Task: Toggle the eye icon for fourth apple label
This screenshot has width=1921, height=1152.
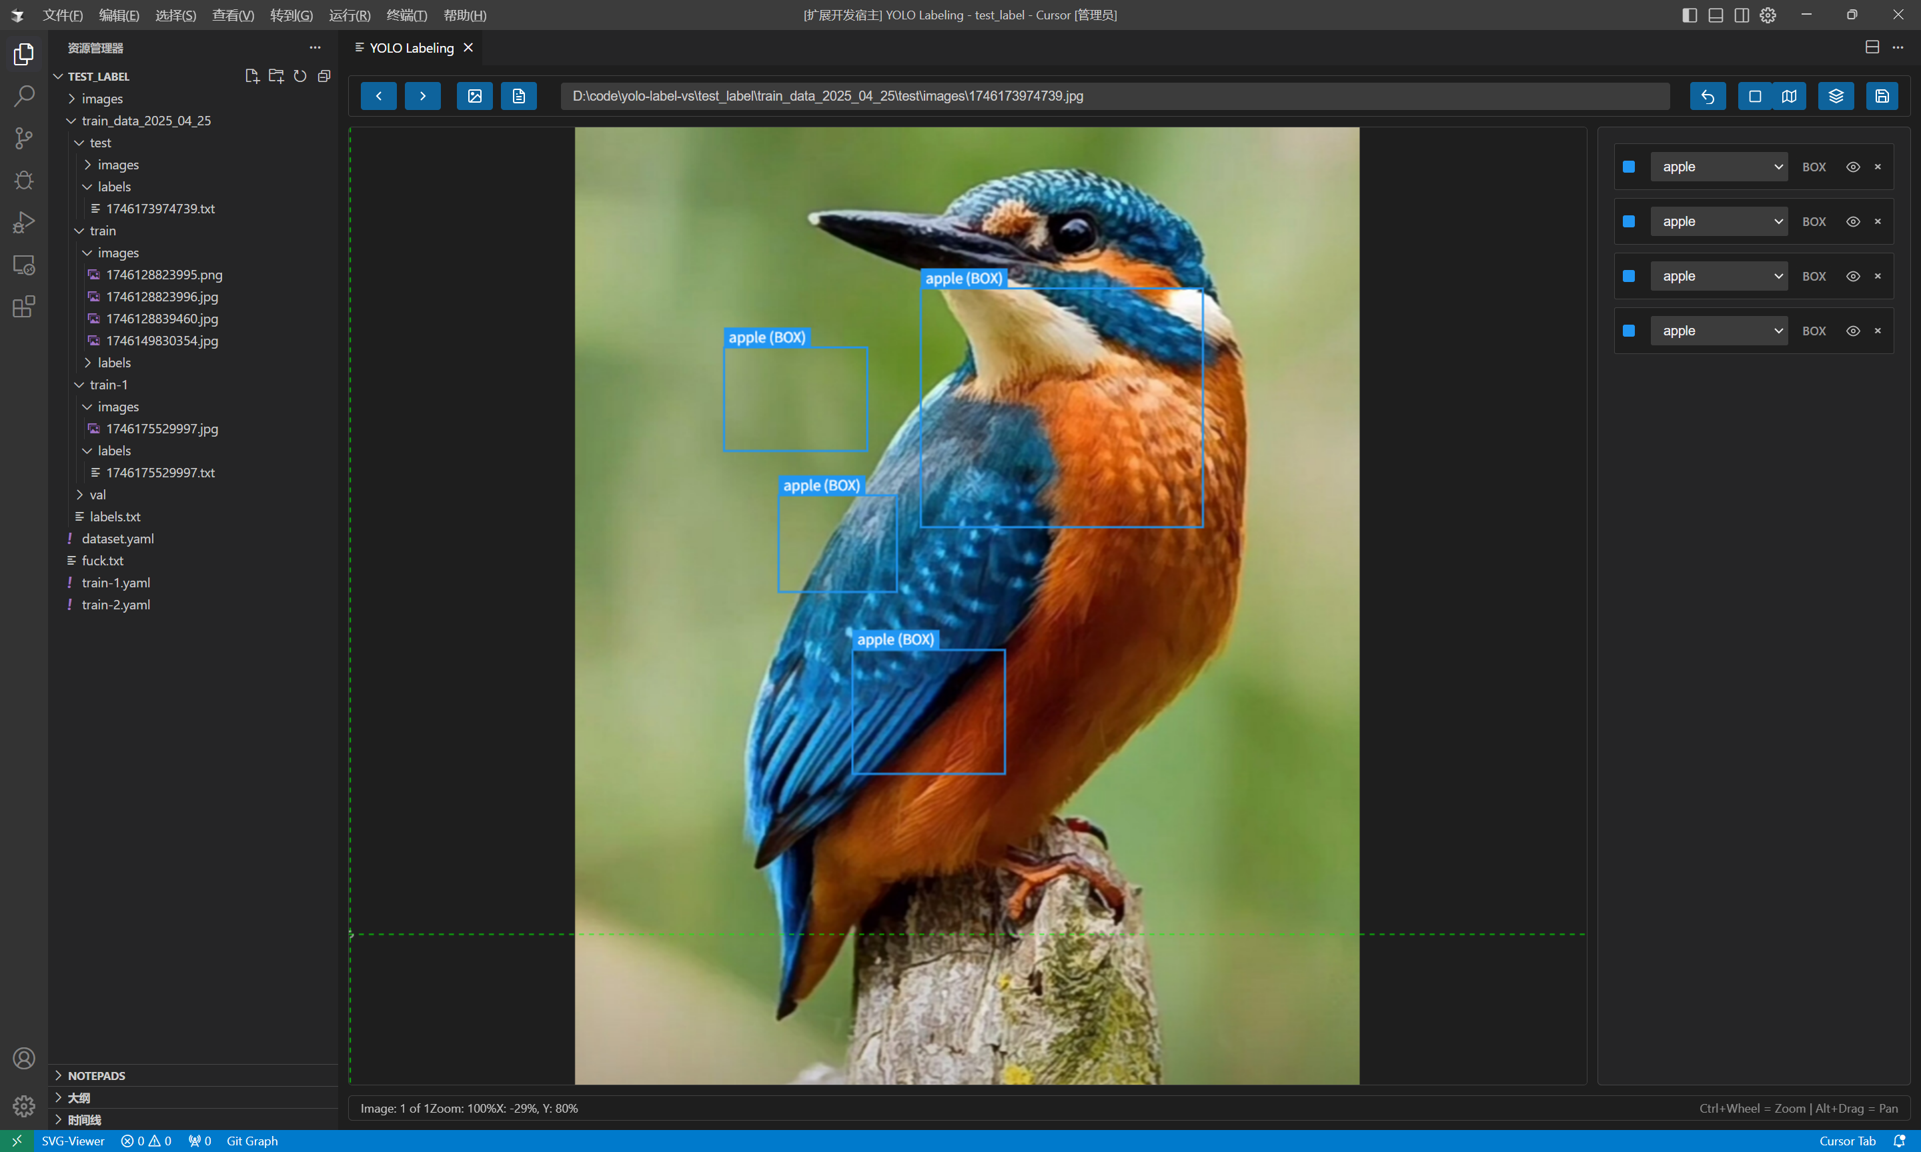Action: point(1853,331)
